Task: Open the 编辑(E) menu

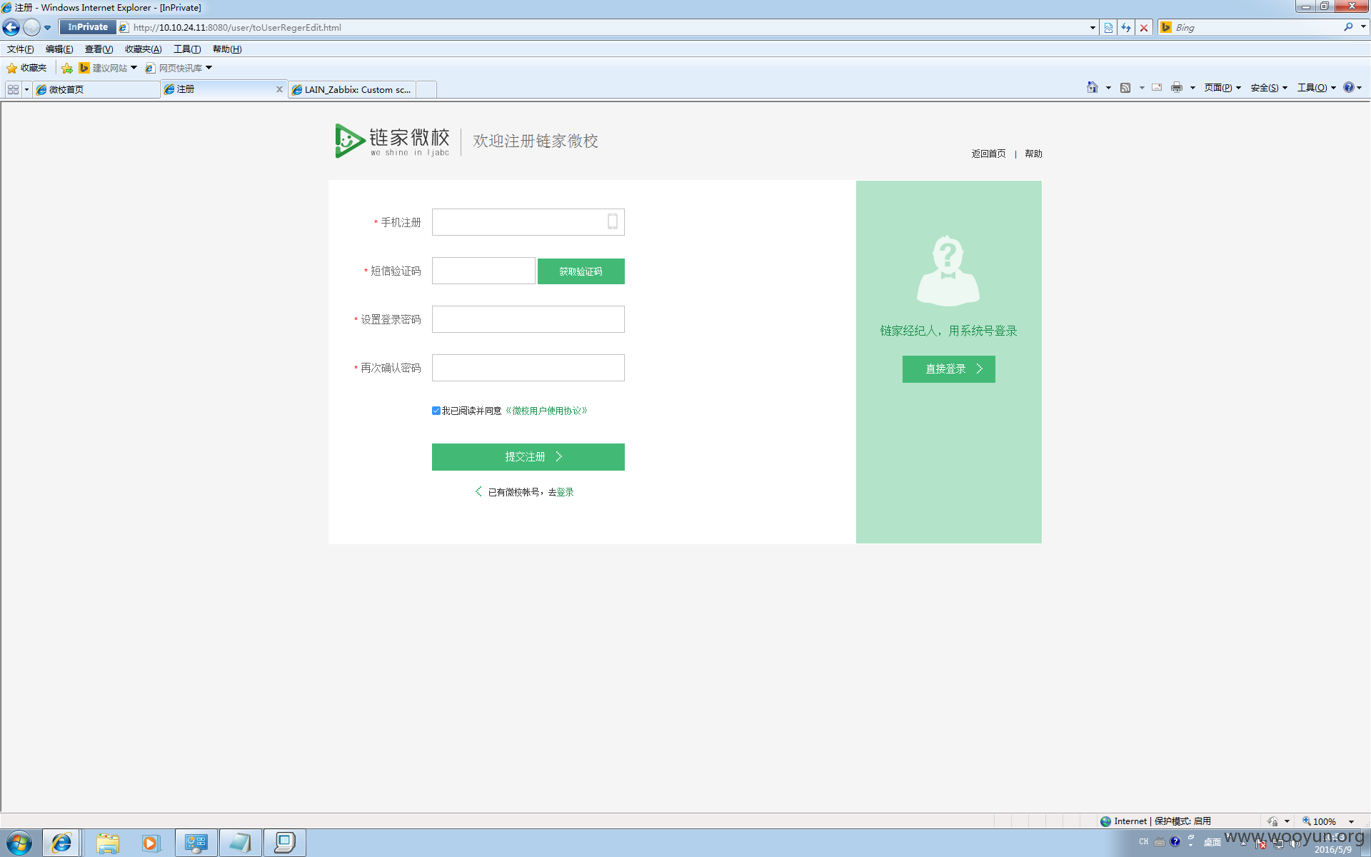Action: [x=59, y=49]
